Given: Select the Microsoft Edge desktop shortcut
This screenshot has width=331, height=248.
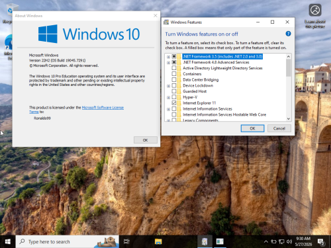Looking at the screenshot, I should tap(9, 47).
